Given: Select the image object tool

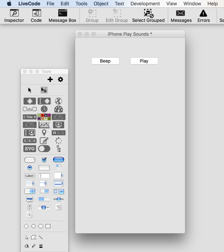Looking at the screenshot, I should tap(58, 207).
